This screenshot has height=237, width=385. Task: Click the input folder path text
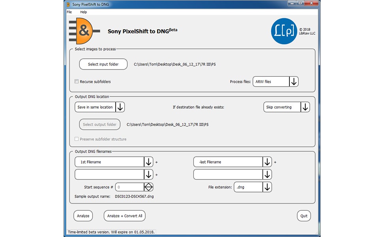tap(175, 64)
